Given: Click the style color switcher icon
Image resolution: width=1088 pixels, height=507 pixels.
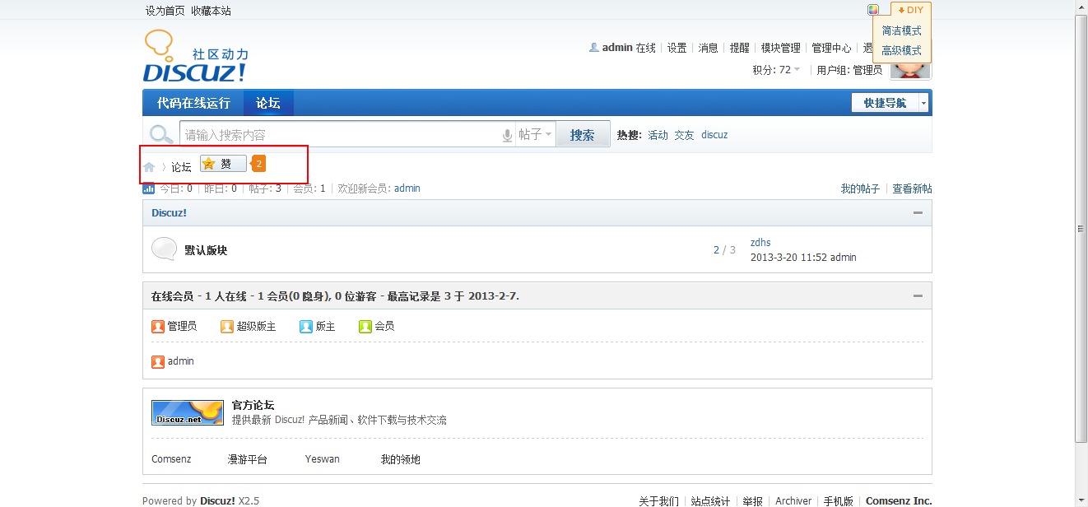Looking at the screenshot, I should 873,10.
